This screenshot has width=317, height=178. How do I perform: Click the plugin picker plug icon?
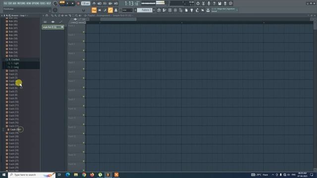click(x=192, y=10)
